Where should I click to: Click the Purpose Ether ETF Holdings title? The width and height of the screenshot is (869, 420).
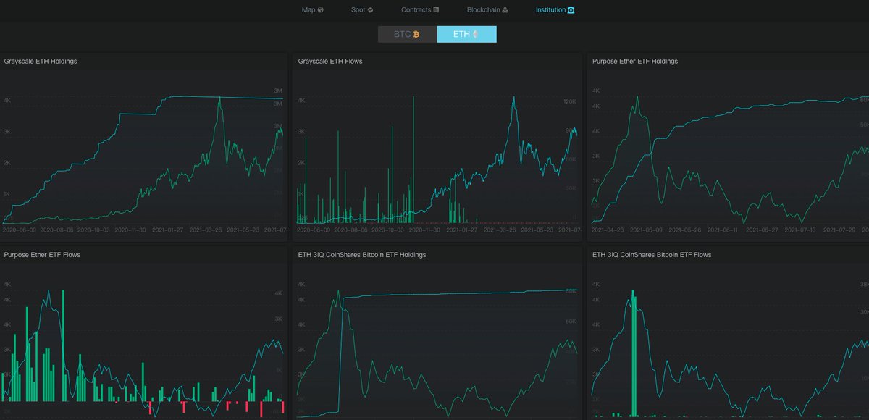[x=635, y=62]
